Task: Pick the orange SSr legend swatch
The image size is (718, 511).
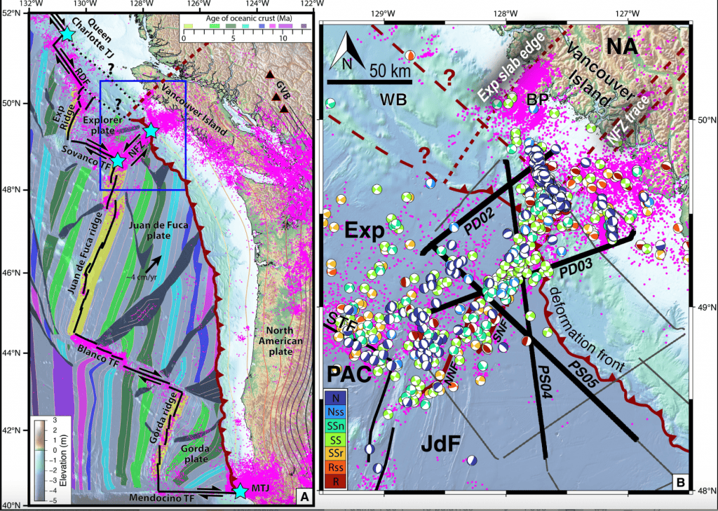Action: [337, 451]
